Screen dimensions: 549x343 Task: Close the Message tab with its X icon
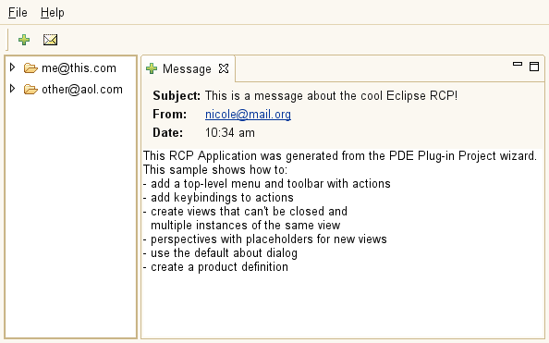(x=224, y=68)
